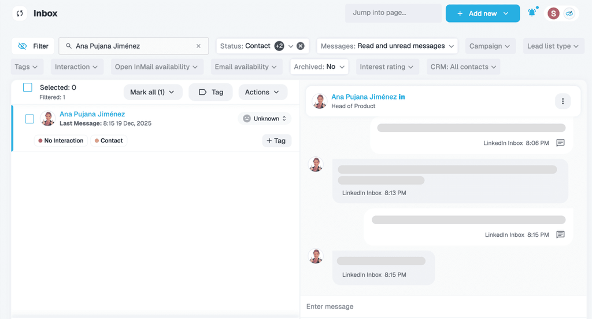Click the LinkedIn icon next to Ana's name in the header
The height and width of the screenshot is (319, 592).
[402, 97]
